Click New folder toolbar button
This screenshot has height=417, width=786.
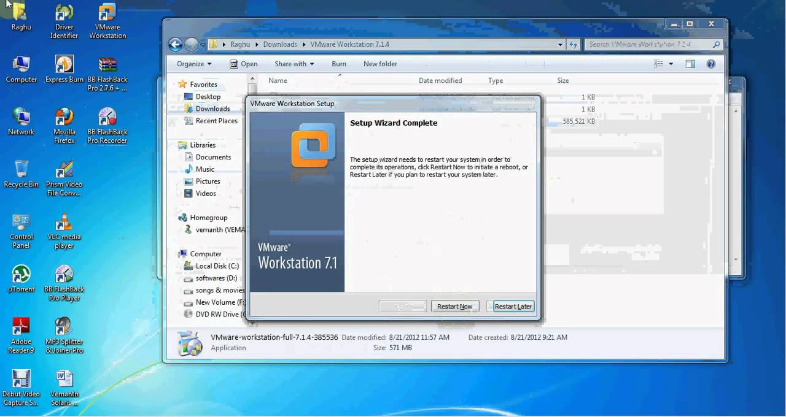[380, 64]
